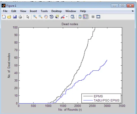Print the figure using the printer icon
137x114 pixels.
pos(20,17)
